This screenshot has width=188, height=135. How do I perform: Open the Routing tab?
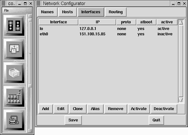coord(116,12)
